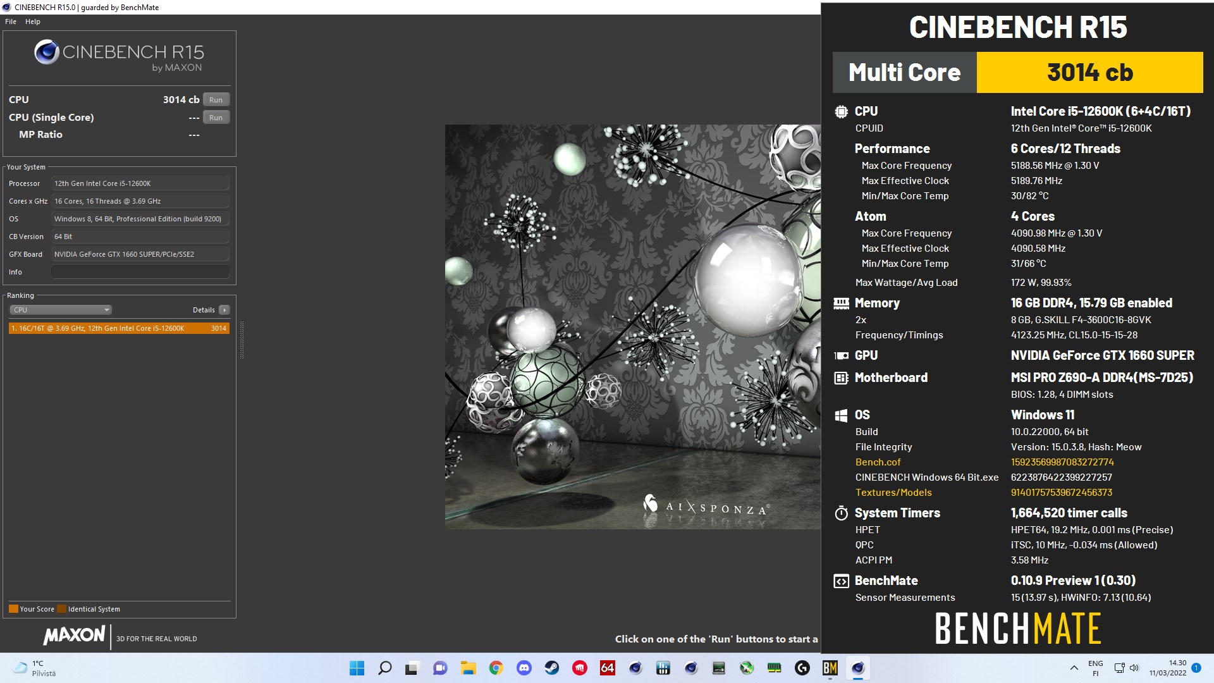Image resolution: width=1214 pixels, height=683 pixels.
Task: Open the Ranking CPU dropdown
Action: point(61,310)
